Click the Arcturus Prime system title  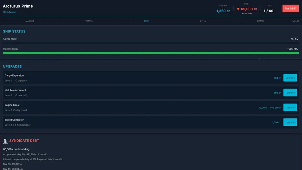tap(18, 6)
